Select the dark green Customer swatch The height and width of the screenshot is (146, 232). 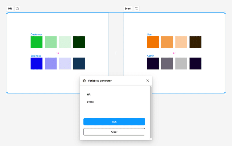(79, 42)
